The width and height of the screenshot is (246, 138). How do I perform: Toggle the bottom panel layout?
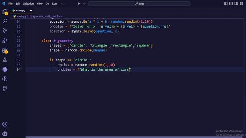coord(231,3)
